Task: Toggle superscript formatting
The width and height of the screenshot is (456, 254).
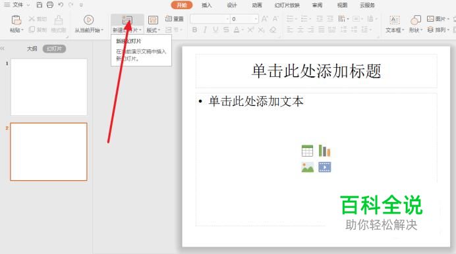Action: coord(250,30)
